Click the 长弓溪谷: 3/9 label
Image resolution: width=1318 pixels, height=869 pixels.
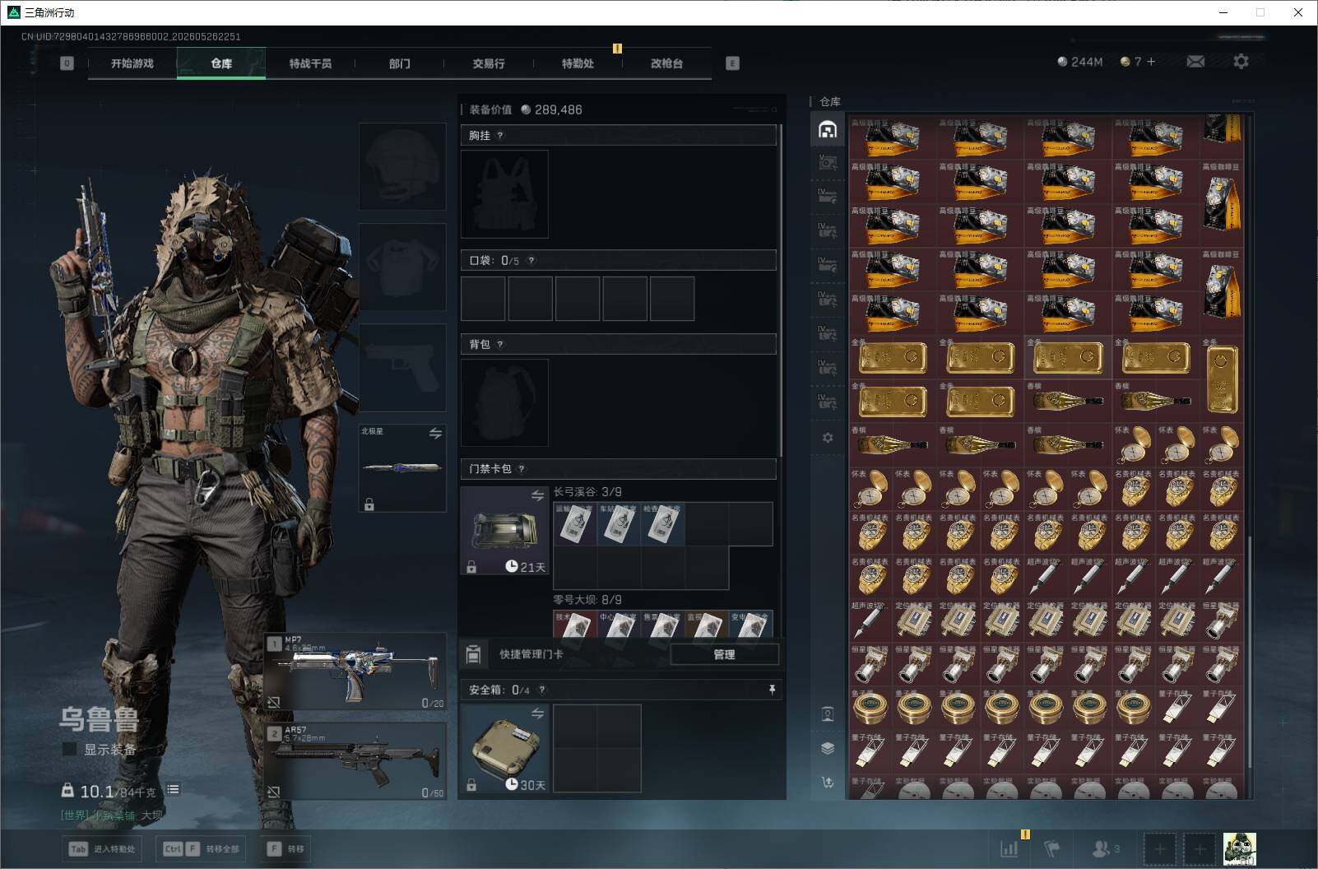587,492
